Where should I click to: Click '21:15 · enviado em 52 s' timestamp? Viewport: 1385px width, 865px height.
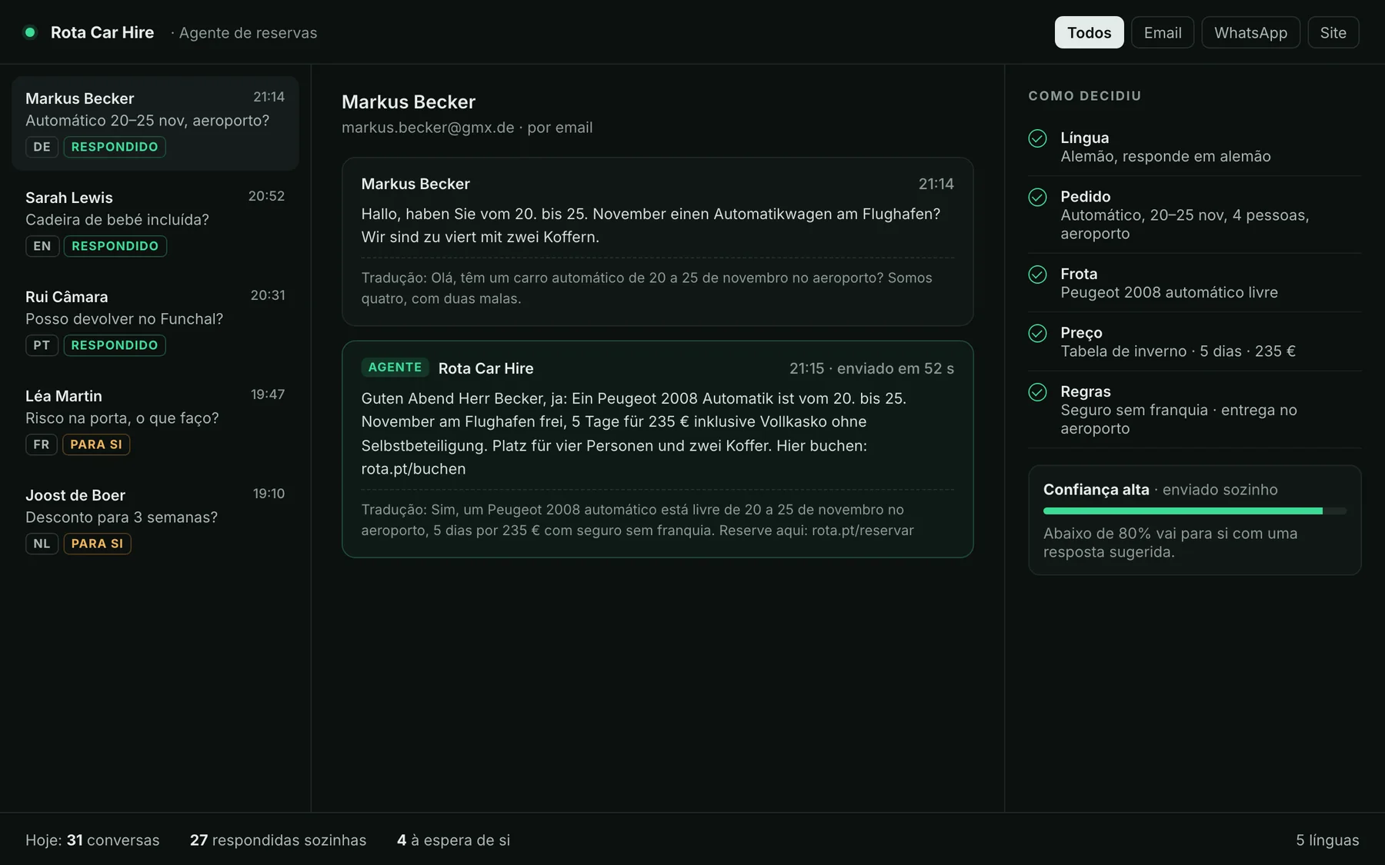[x=872, y=368]
